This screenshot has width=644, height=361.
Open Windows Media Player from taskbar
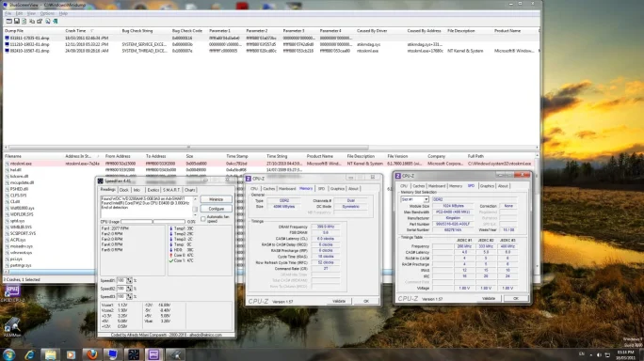(71, 354)
